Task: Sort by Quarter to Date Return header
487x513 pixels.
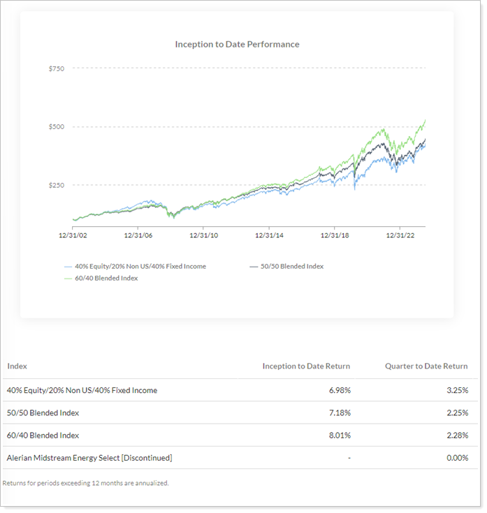Action: click(x=426, y=366)
